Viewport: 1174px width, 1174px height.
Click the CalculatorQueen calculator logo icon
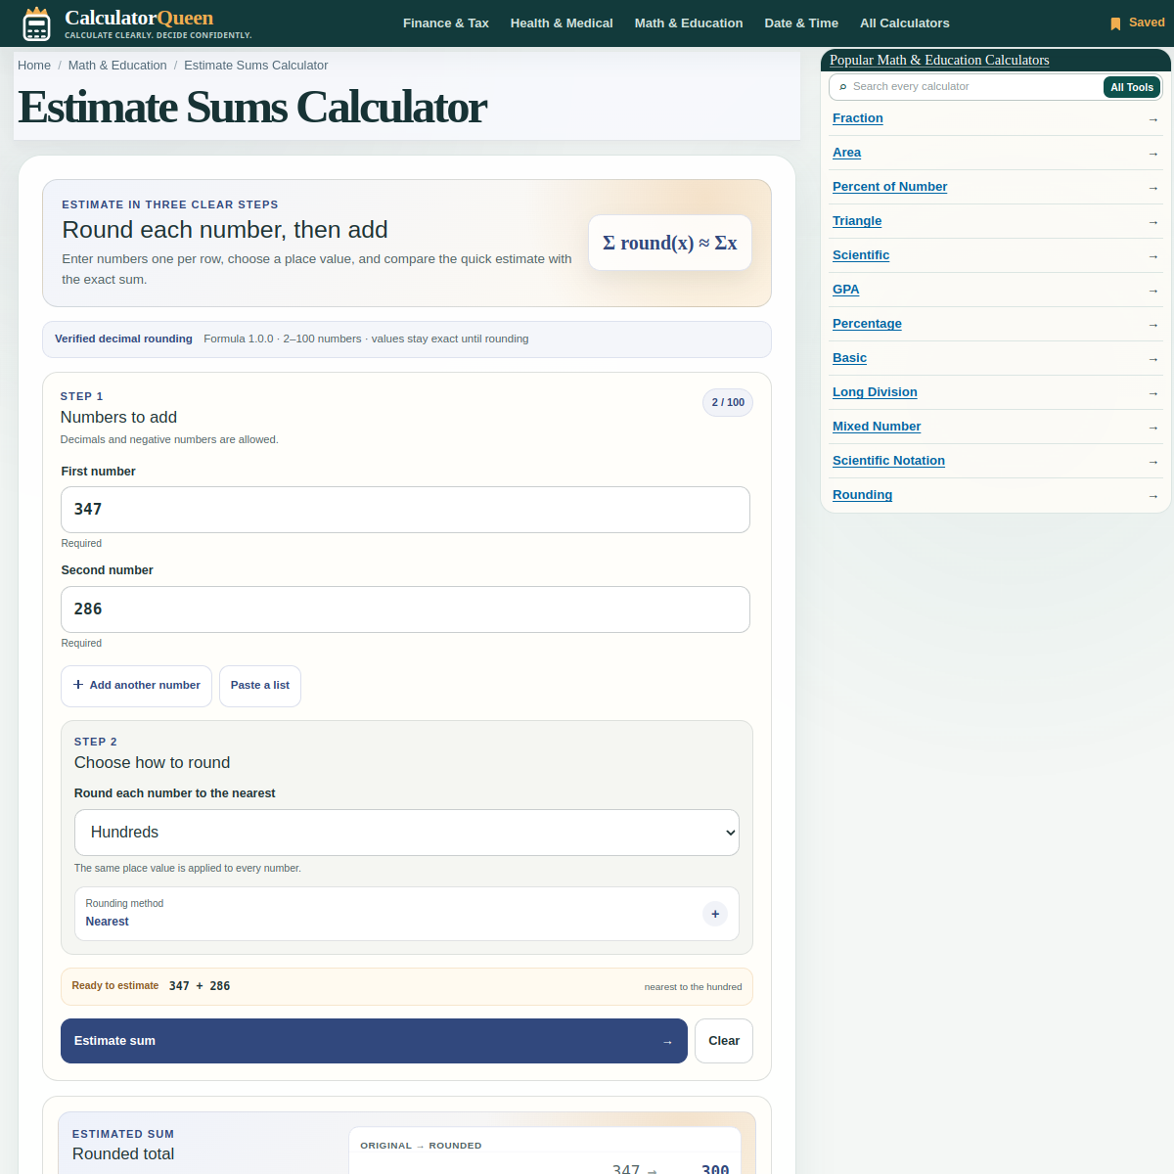click(36, 23)
